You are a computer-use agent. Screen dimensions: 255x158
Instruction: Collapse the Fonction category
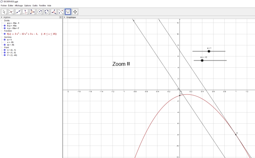point(2,31)
